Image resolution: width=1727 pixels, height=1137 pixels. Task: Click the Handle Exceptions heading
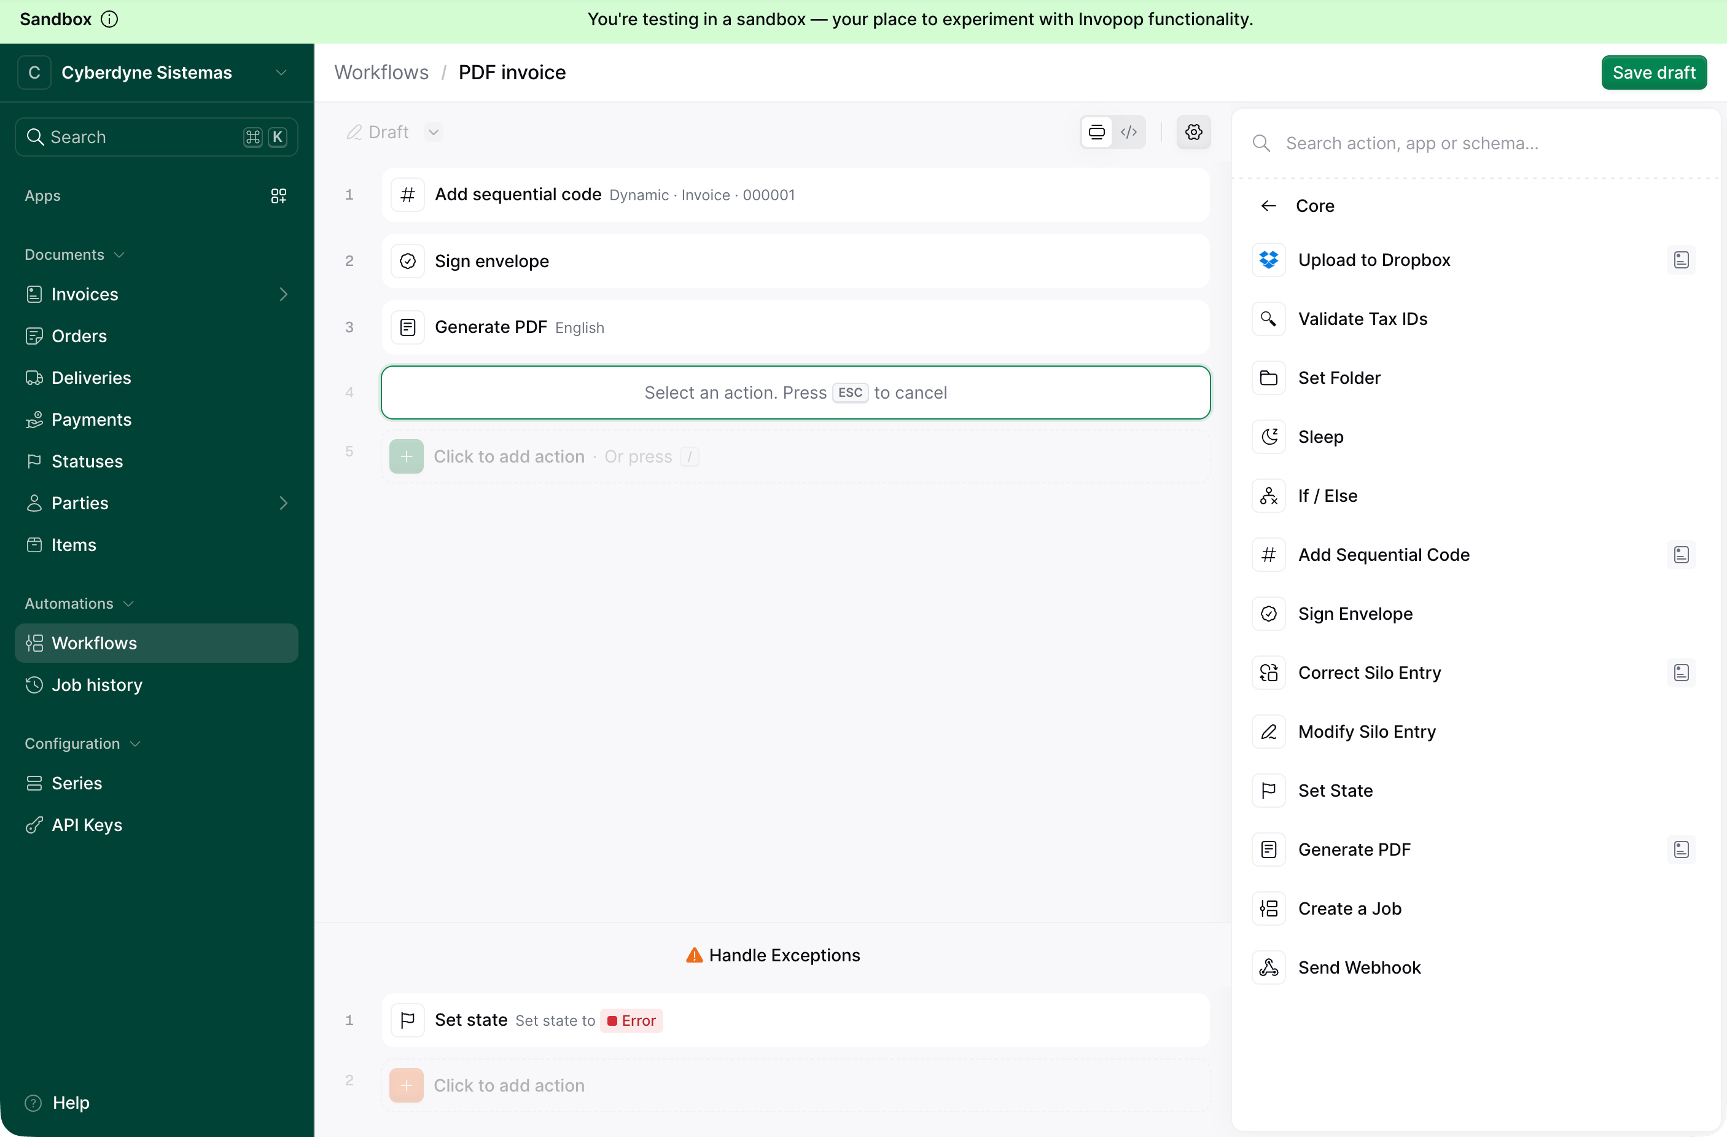click(x=773, y=956)
